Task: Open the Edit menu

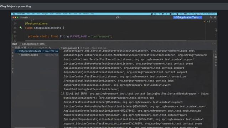Action: pos(33,14)
